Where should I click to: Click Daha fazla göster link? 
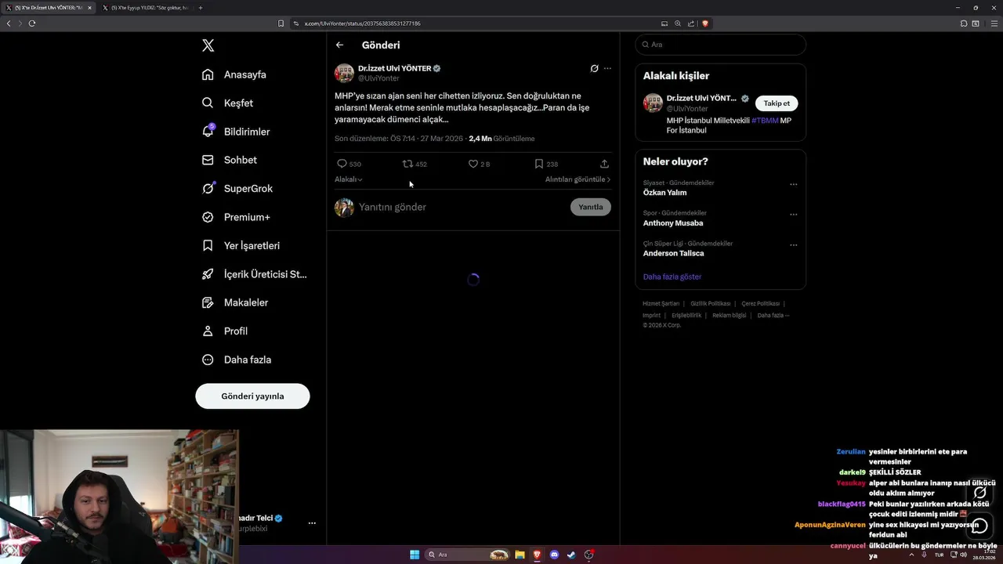tap(672, 277)
